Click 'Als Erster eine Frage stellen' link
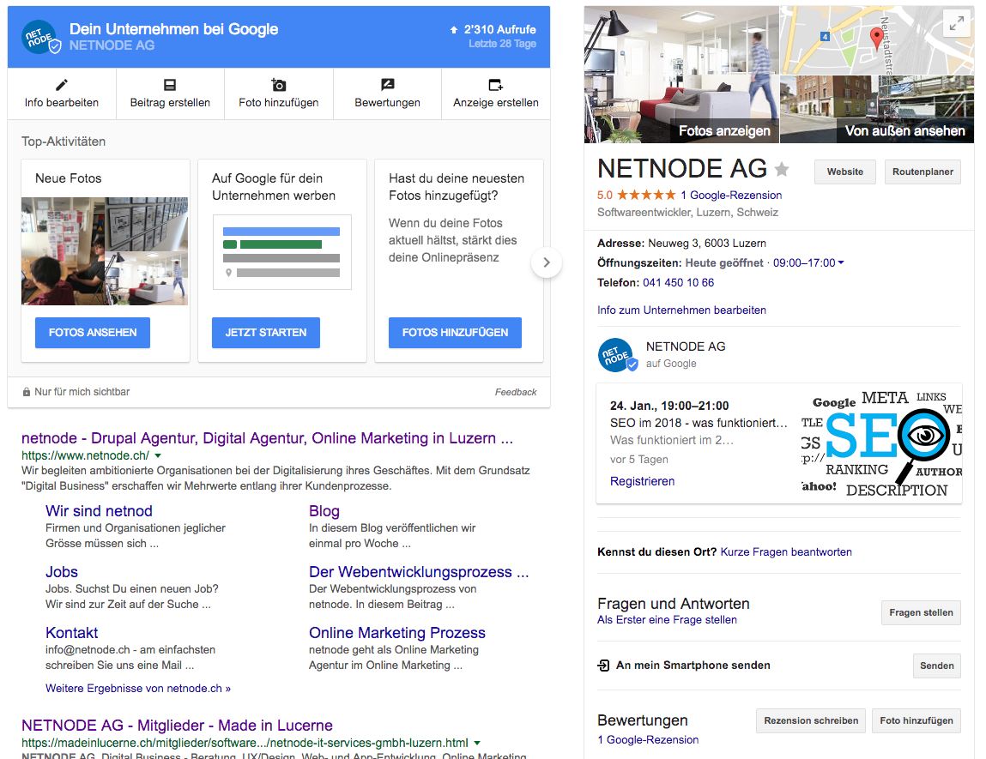Image resolution: width=986 pixels, height=759 pixels. pyautogui.click(x=667, y=619)
